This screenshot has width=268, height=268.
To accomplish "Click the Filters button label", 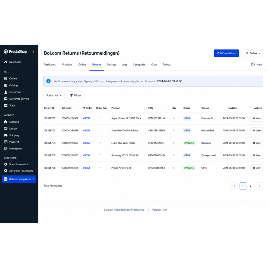I will click(78, 95).
